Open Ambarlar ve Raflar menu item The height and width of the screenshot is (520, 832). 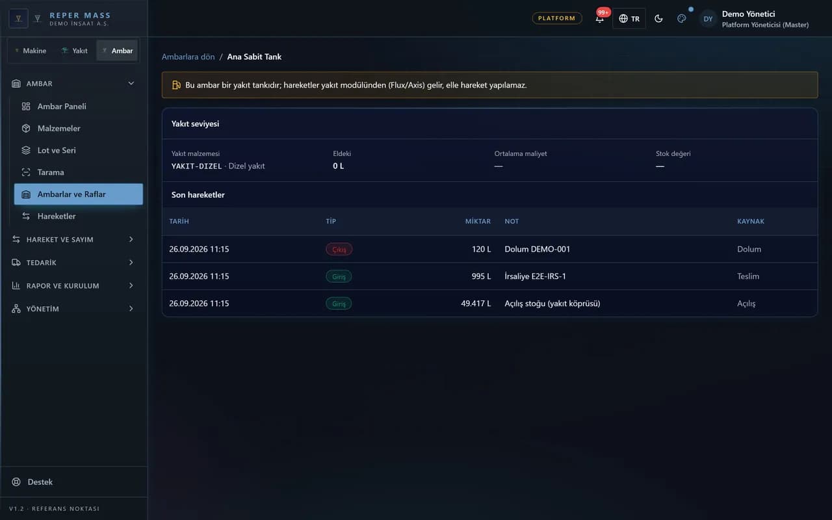pyautogui.click(x=79, y=194)
